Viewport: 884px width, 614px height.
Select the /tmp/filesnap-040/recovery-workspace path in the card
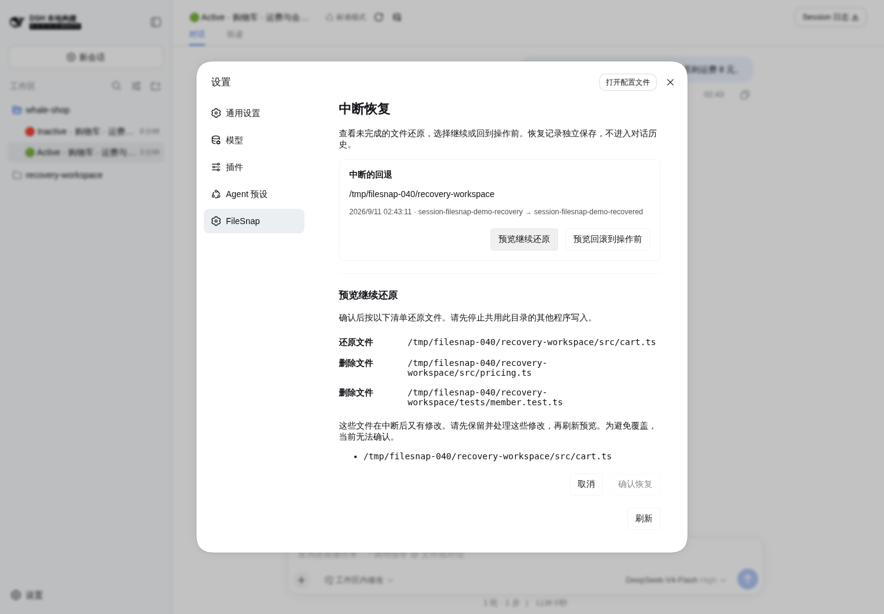422,194
